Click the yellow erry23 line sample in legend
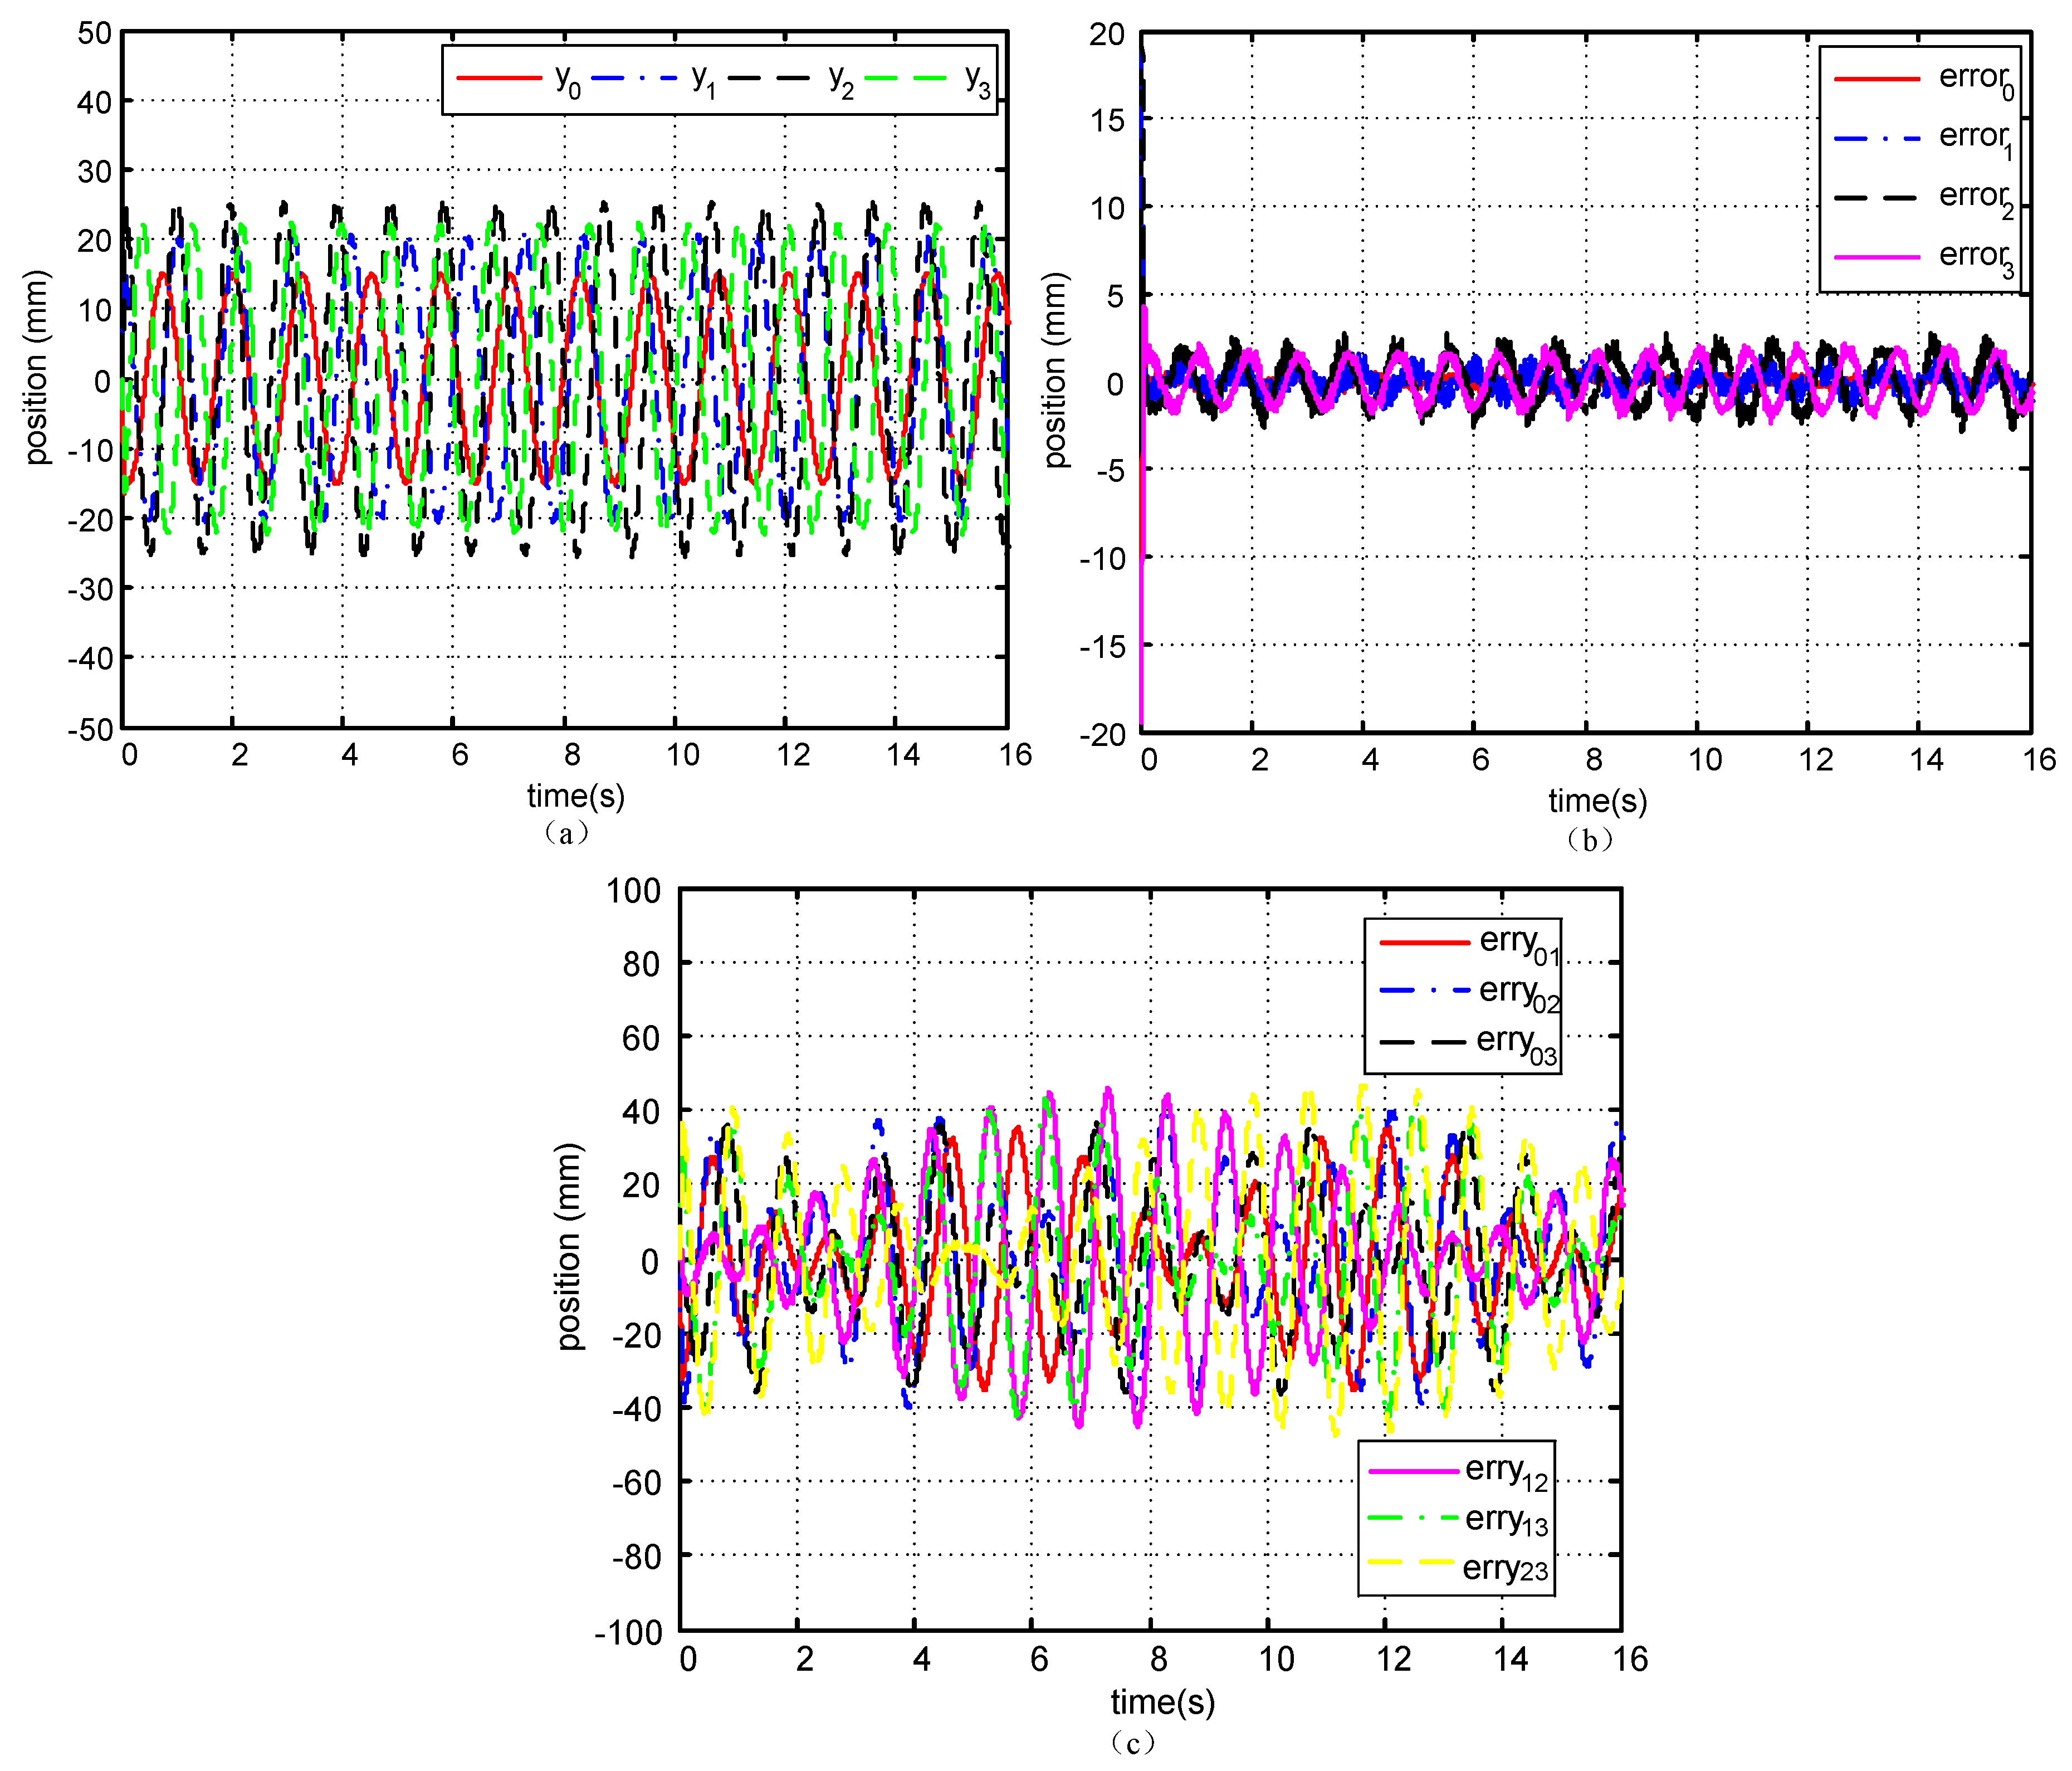 (x=1411, y=1561)
